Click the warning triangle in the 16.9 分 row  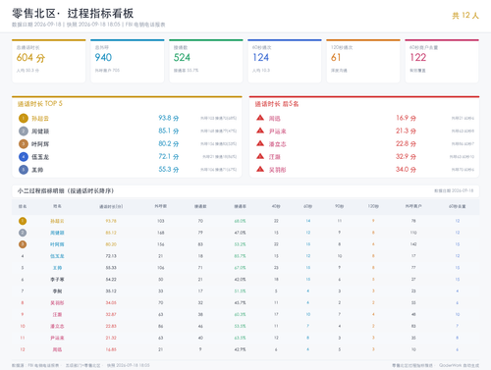(260, 118)
